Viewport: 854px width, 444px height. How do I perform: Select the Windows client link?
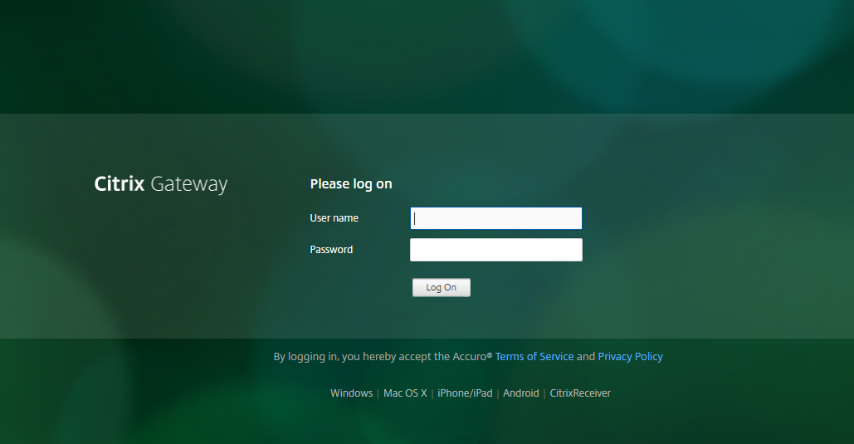pos(351,393)
